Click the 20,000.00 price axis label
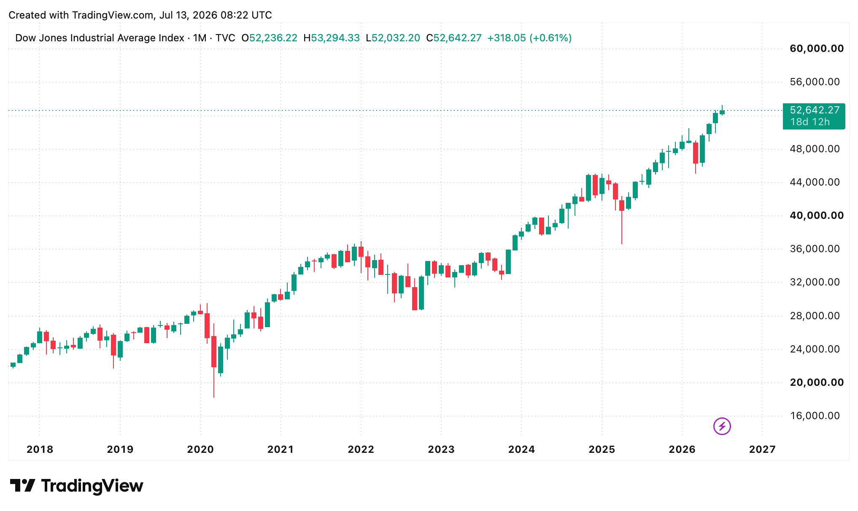The width and height of the screenshot is (858, 511). click(816, 382)
